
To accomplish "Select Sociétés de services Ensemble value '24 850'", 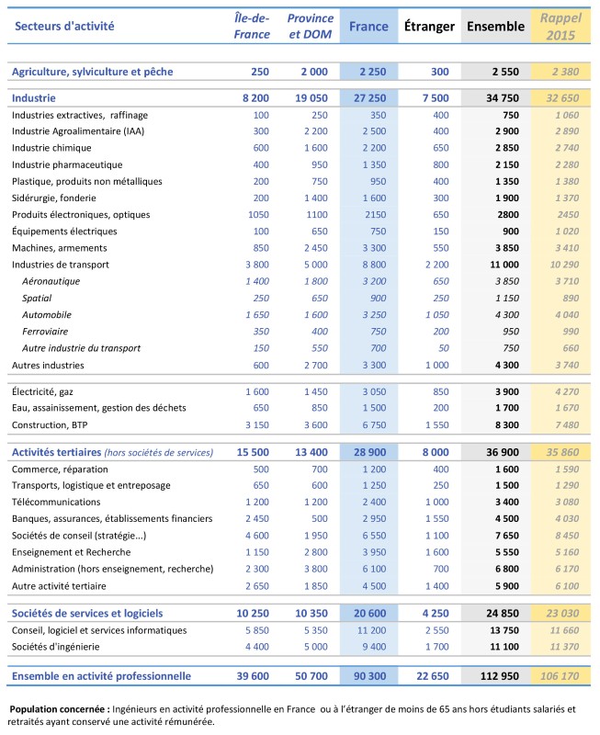I will pos(503,613).
